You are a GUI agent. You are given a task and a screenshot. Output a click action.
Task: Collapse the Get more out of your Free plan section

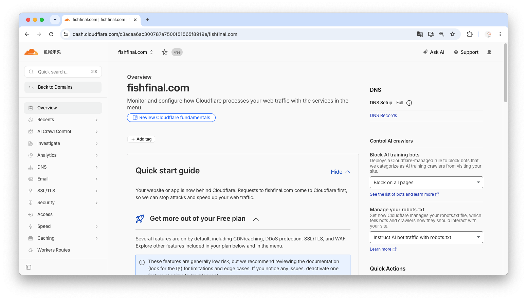point(256,219)
